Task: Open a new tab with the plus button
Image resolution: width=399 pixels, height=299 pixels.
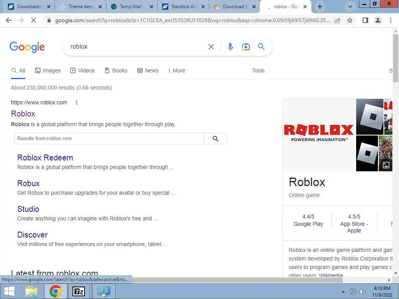Action: point(320,7)
